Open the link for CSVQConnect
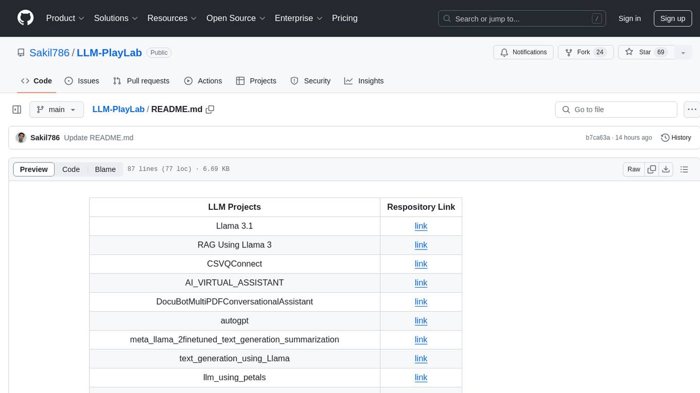This screenshot has width=700, height=393. point(421,264)
